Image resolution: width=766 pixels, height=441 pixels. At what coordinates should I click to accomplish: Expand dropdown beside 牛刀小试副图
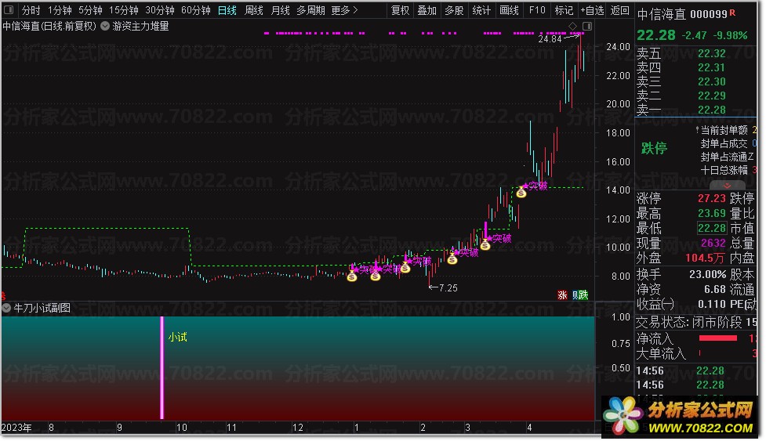(x=6, y=308)
